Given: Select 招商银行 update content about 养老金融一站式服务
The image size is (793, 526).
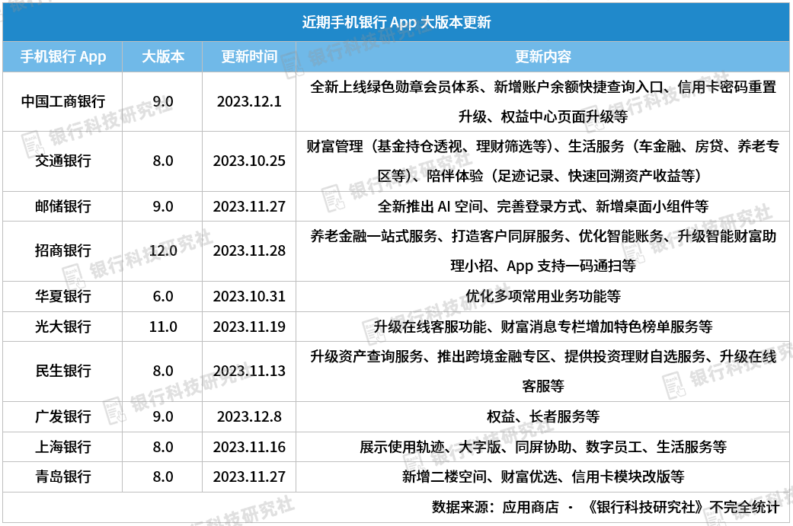Looking at the screenshot, I should click(x=543, y=250).
